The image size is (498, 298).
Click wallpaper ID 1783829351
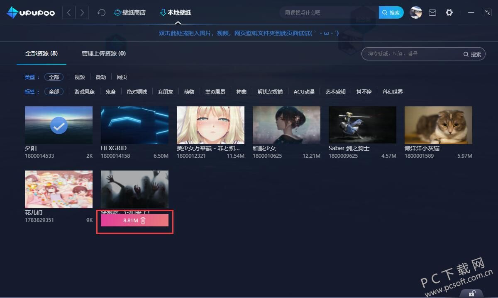pos(39,220)
